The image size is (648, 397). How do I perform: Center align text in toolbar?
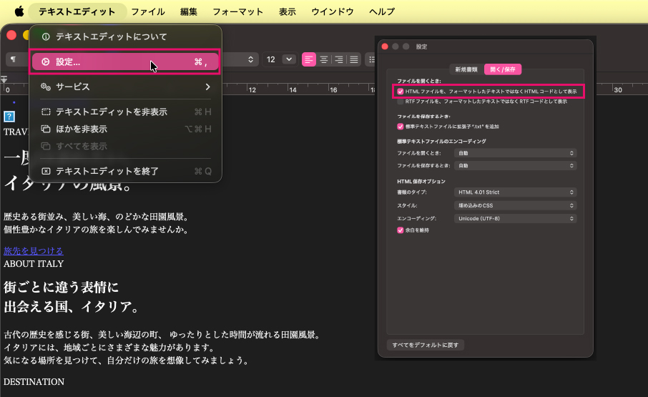pyautogui.click(x=324, y=59)
